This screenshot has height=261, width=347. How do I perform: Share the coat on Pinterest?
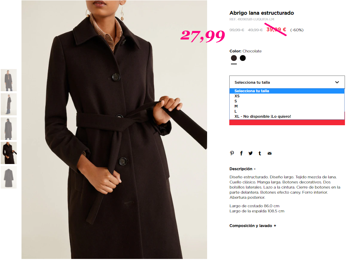[x=232, y=153]
